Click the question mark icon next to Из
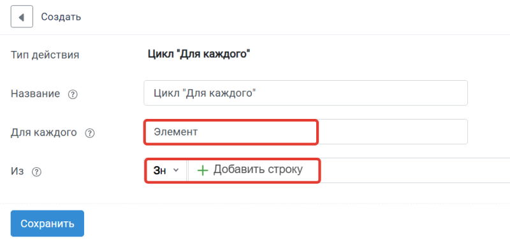Image resolution: width=510 pixels, height=241 pixels. [x=36, y=172]
